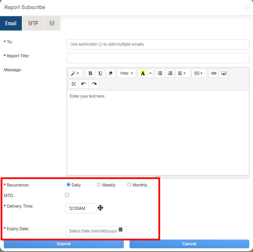Choose Monthly recurrence option
This screenshot has width=253, height=252.
click(x=129, y=185)
